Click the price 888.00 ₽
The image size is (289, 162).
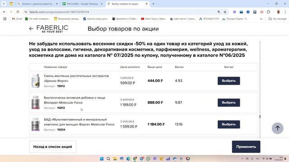(x=155, y=103)
